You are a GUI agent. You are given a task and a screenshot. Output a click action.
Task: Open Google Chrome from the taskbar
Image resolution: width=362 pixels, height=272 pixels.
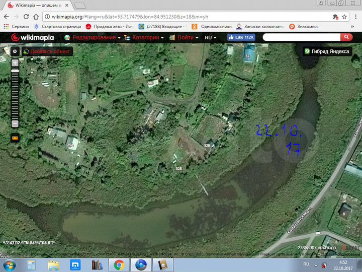[119, 264]
